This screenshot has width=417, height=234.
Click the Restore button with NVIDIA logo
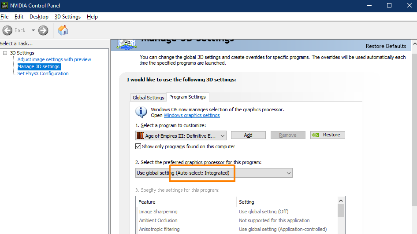328,135
